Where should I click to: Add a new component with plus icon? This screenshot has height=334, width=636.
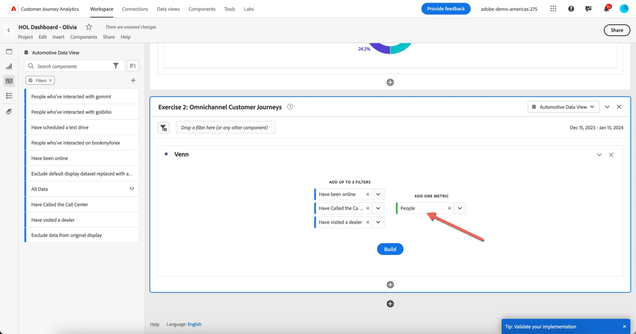(x=133, y=80)
